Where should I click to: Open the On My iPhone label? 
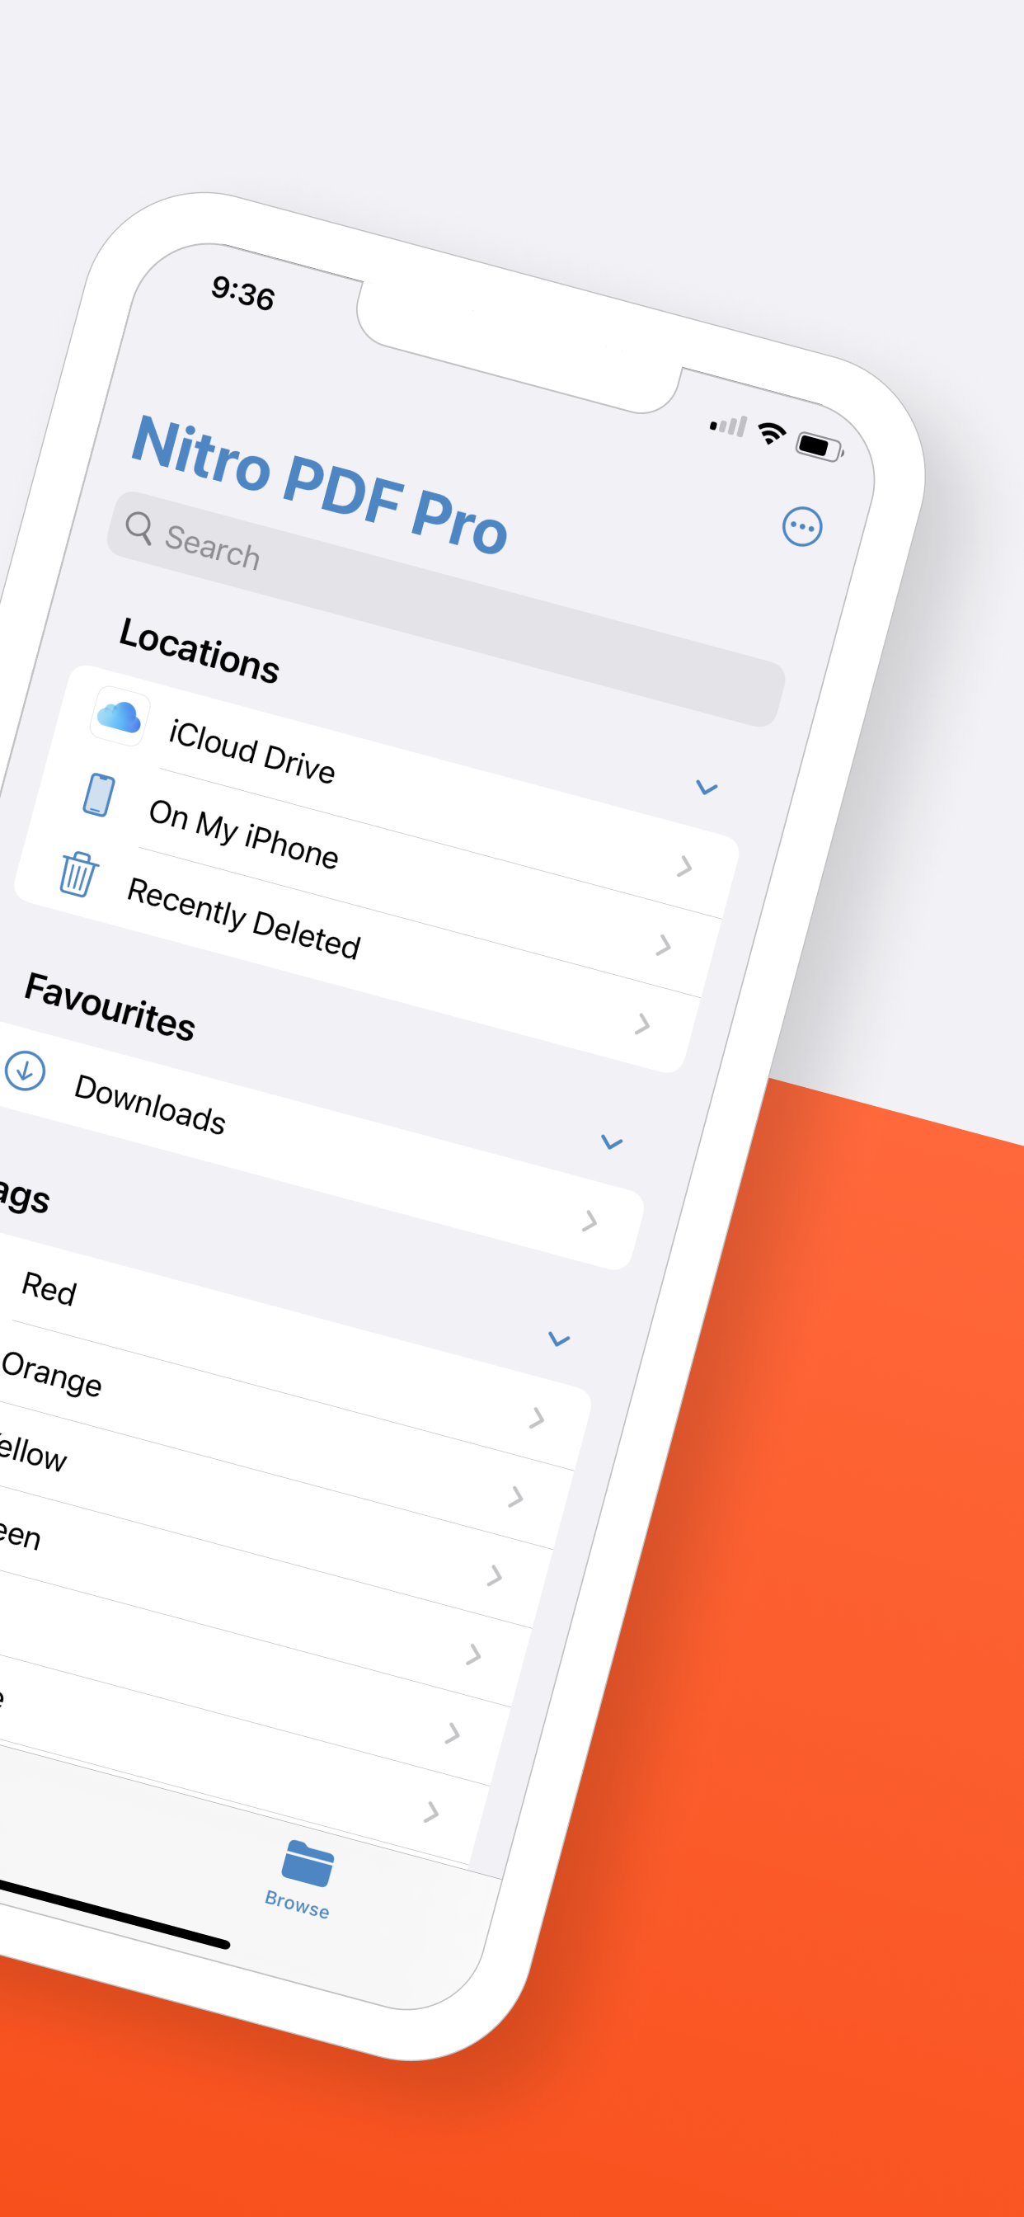tap(243, 834)
